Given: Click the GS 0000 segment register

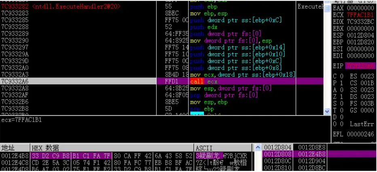Looking at the screenshot, I should 362,110.
